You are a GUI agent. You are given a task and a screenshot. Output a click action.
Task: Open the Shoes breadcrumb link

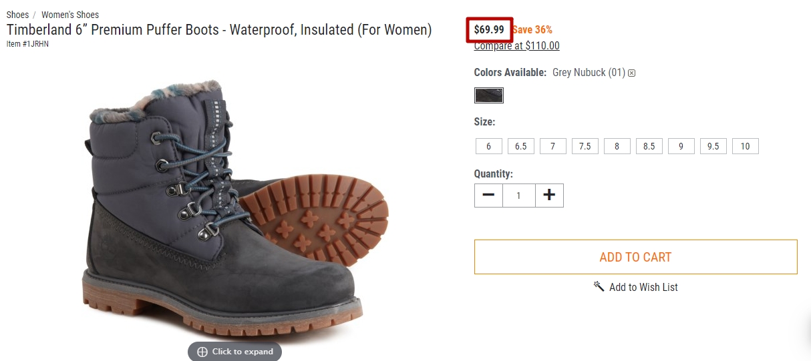click(18, 15)
